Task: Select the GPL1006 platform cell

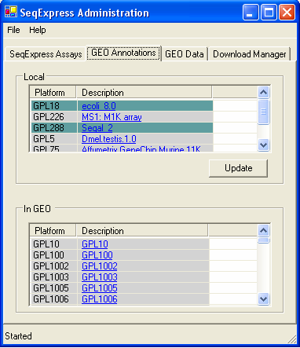Action: click(54, 299)
